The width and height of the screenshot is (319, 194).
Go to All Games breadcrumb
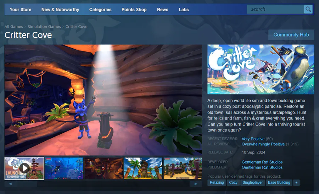[13, 27]
